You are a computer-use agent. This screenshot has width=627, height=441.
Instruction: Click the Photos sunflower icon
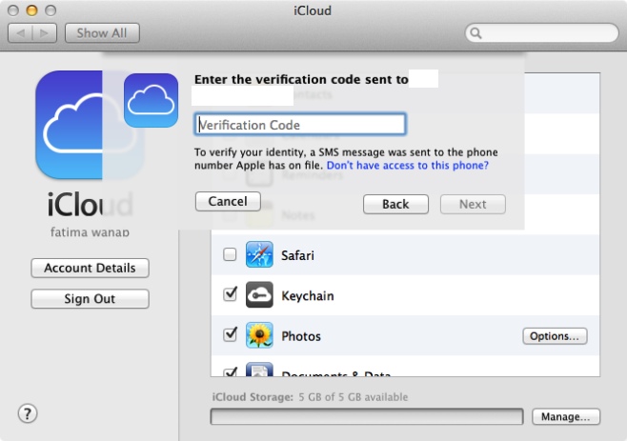click(259, 335)
